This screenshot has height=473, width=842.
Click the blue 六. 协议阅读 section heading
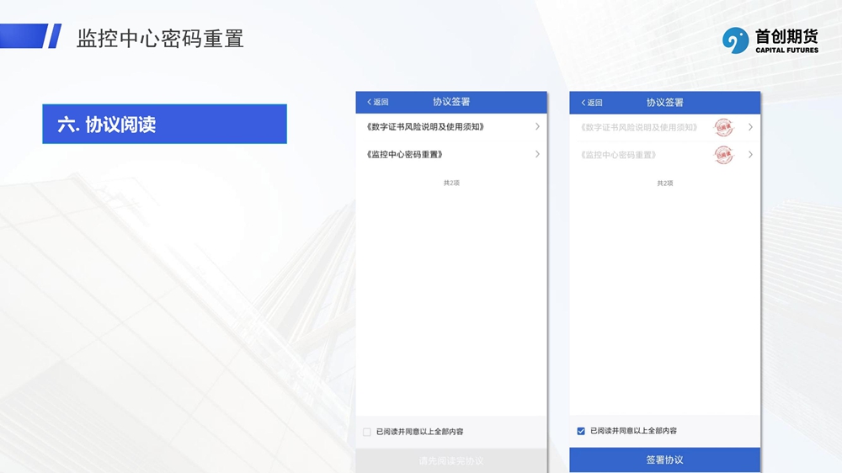pos(164,125)
